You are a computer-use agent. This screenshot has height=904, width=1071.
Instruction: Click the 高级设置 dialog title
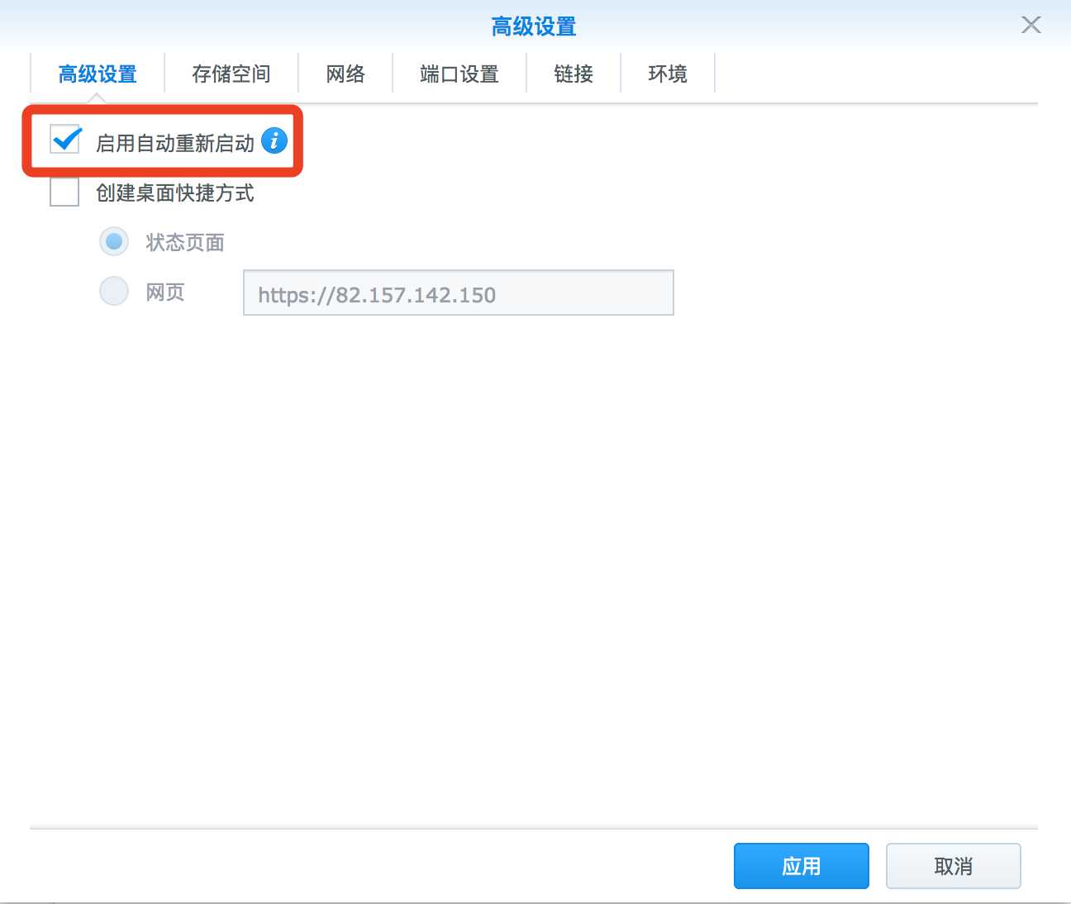point(534,26)
